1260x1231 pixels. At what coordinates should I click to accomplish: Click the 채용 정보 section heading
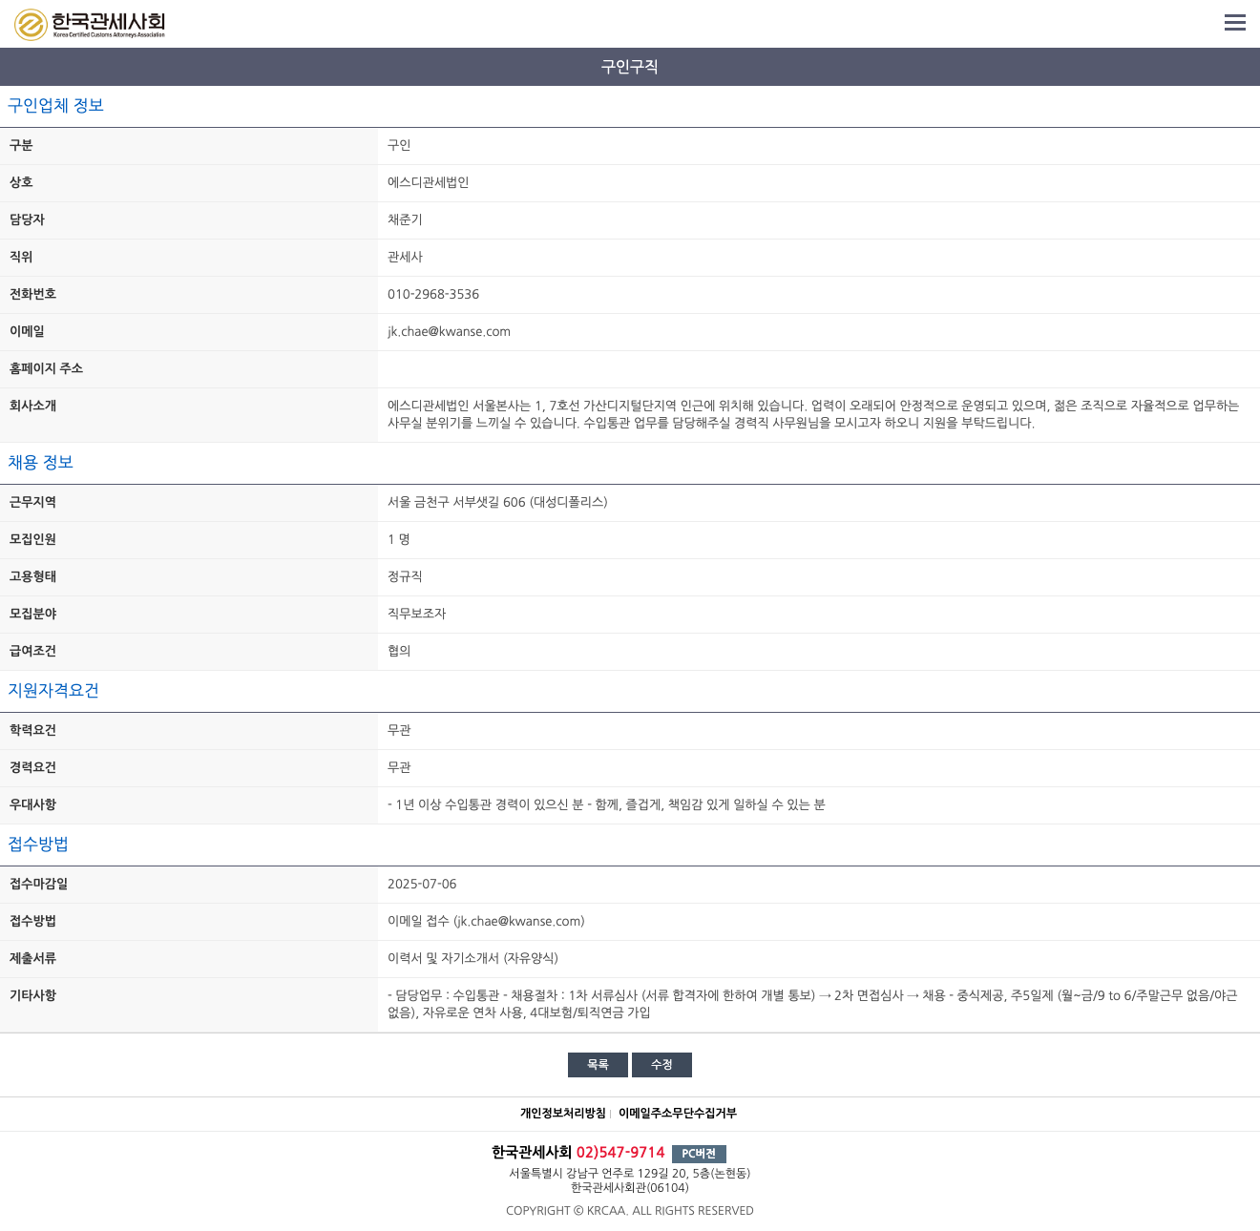[40, 463]
